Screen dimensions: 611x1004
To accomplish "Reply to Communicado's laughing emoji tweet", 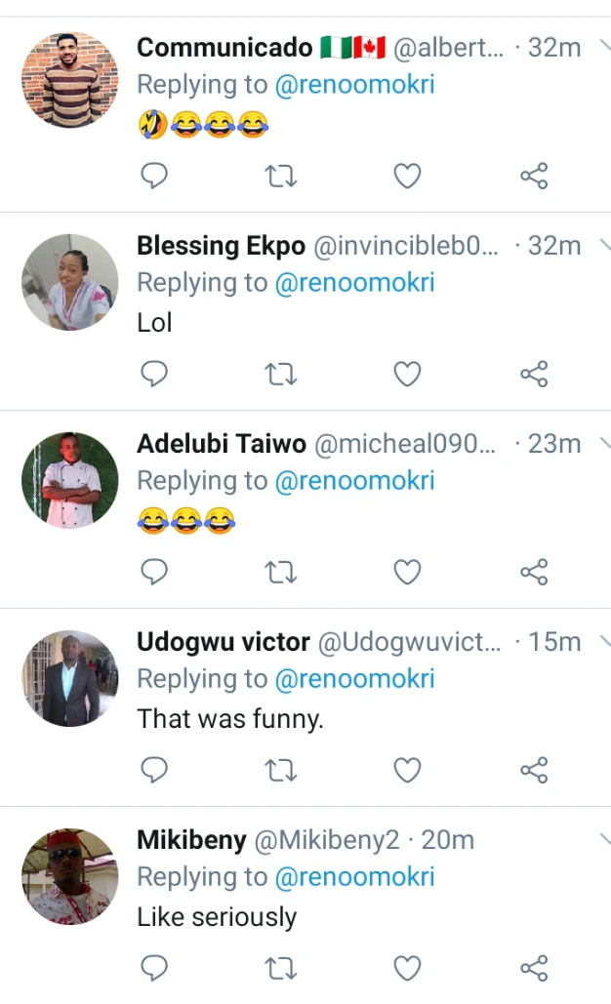I will (x=154, y=176).
